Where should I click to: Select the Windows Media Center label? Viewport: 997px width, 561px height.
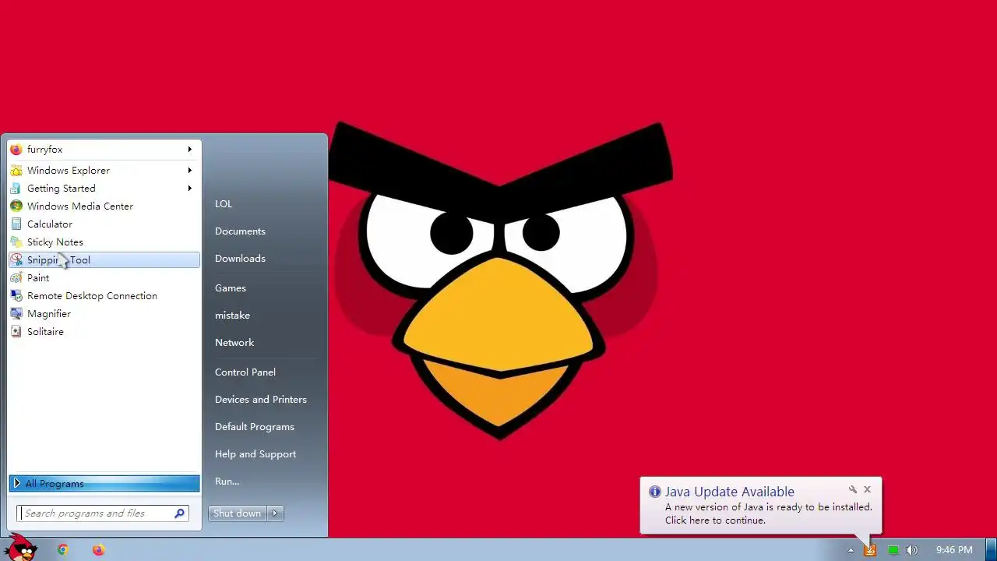(80, 206)
